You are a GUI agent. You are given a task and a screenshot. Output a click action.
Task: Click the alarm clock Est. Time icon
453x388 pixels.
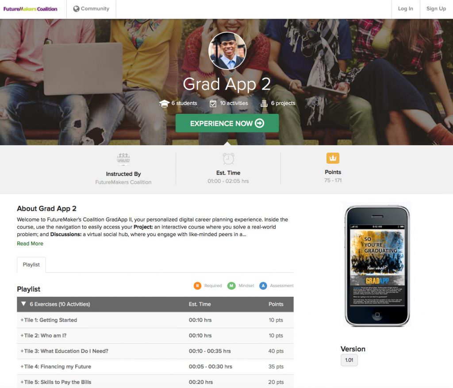pos(228,159)
